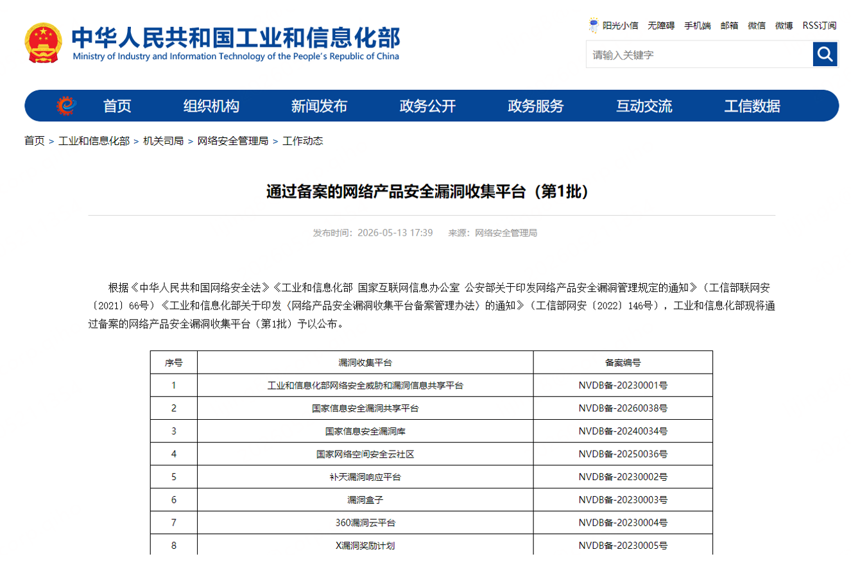Click the 微博 link
Viewport: 851px width, 561px height.
(784, 26)
